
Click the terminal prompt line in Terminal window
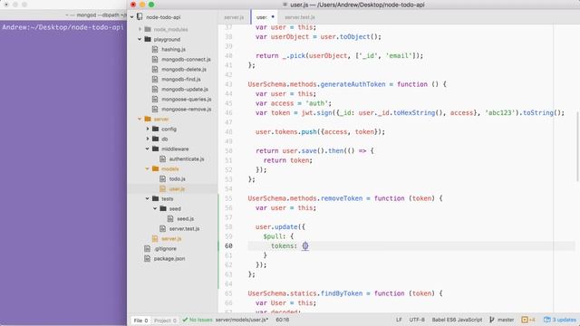coord(63,27)
